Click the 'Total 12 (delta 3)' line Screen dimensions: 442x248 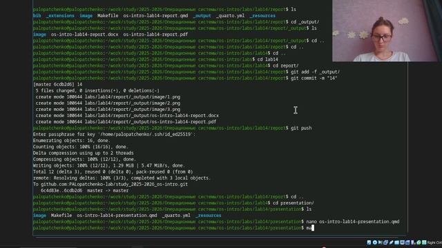(113, 172)
